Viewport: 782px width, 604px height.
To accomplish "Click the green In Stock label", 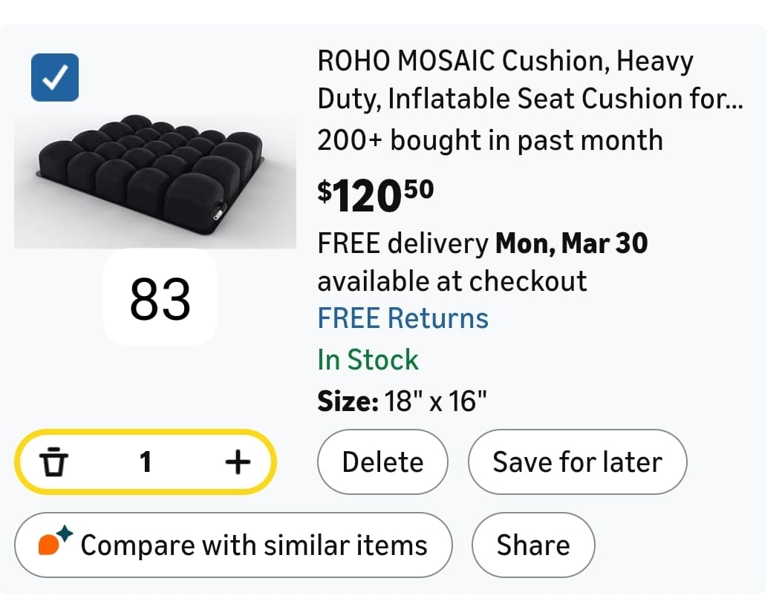I will (368, 360).
